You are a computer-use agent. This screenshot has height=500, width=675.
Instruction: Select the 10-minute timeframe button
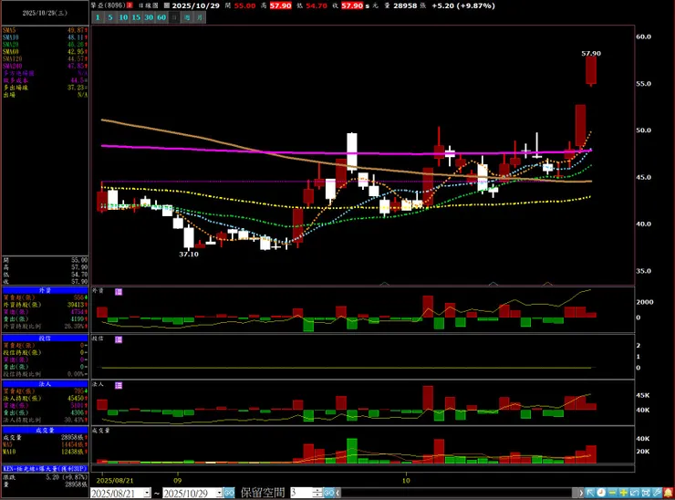pyautogui.click(x=123, y=17)
